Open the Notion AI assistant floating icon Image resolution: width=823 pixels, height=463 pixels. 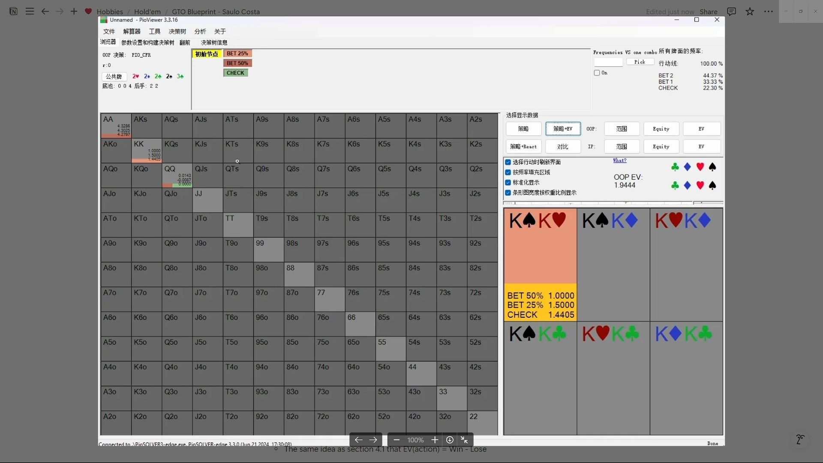(800, 439)
